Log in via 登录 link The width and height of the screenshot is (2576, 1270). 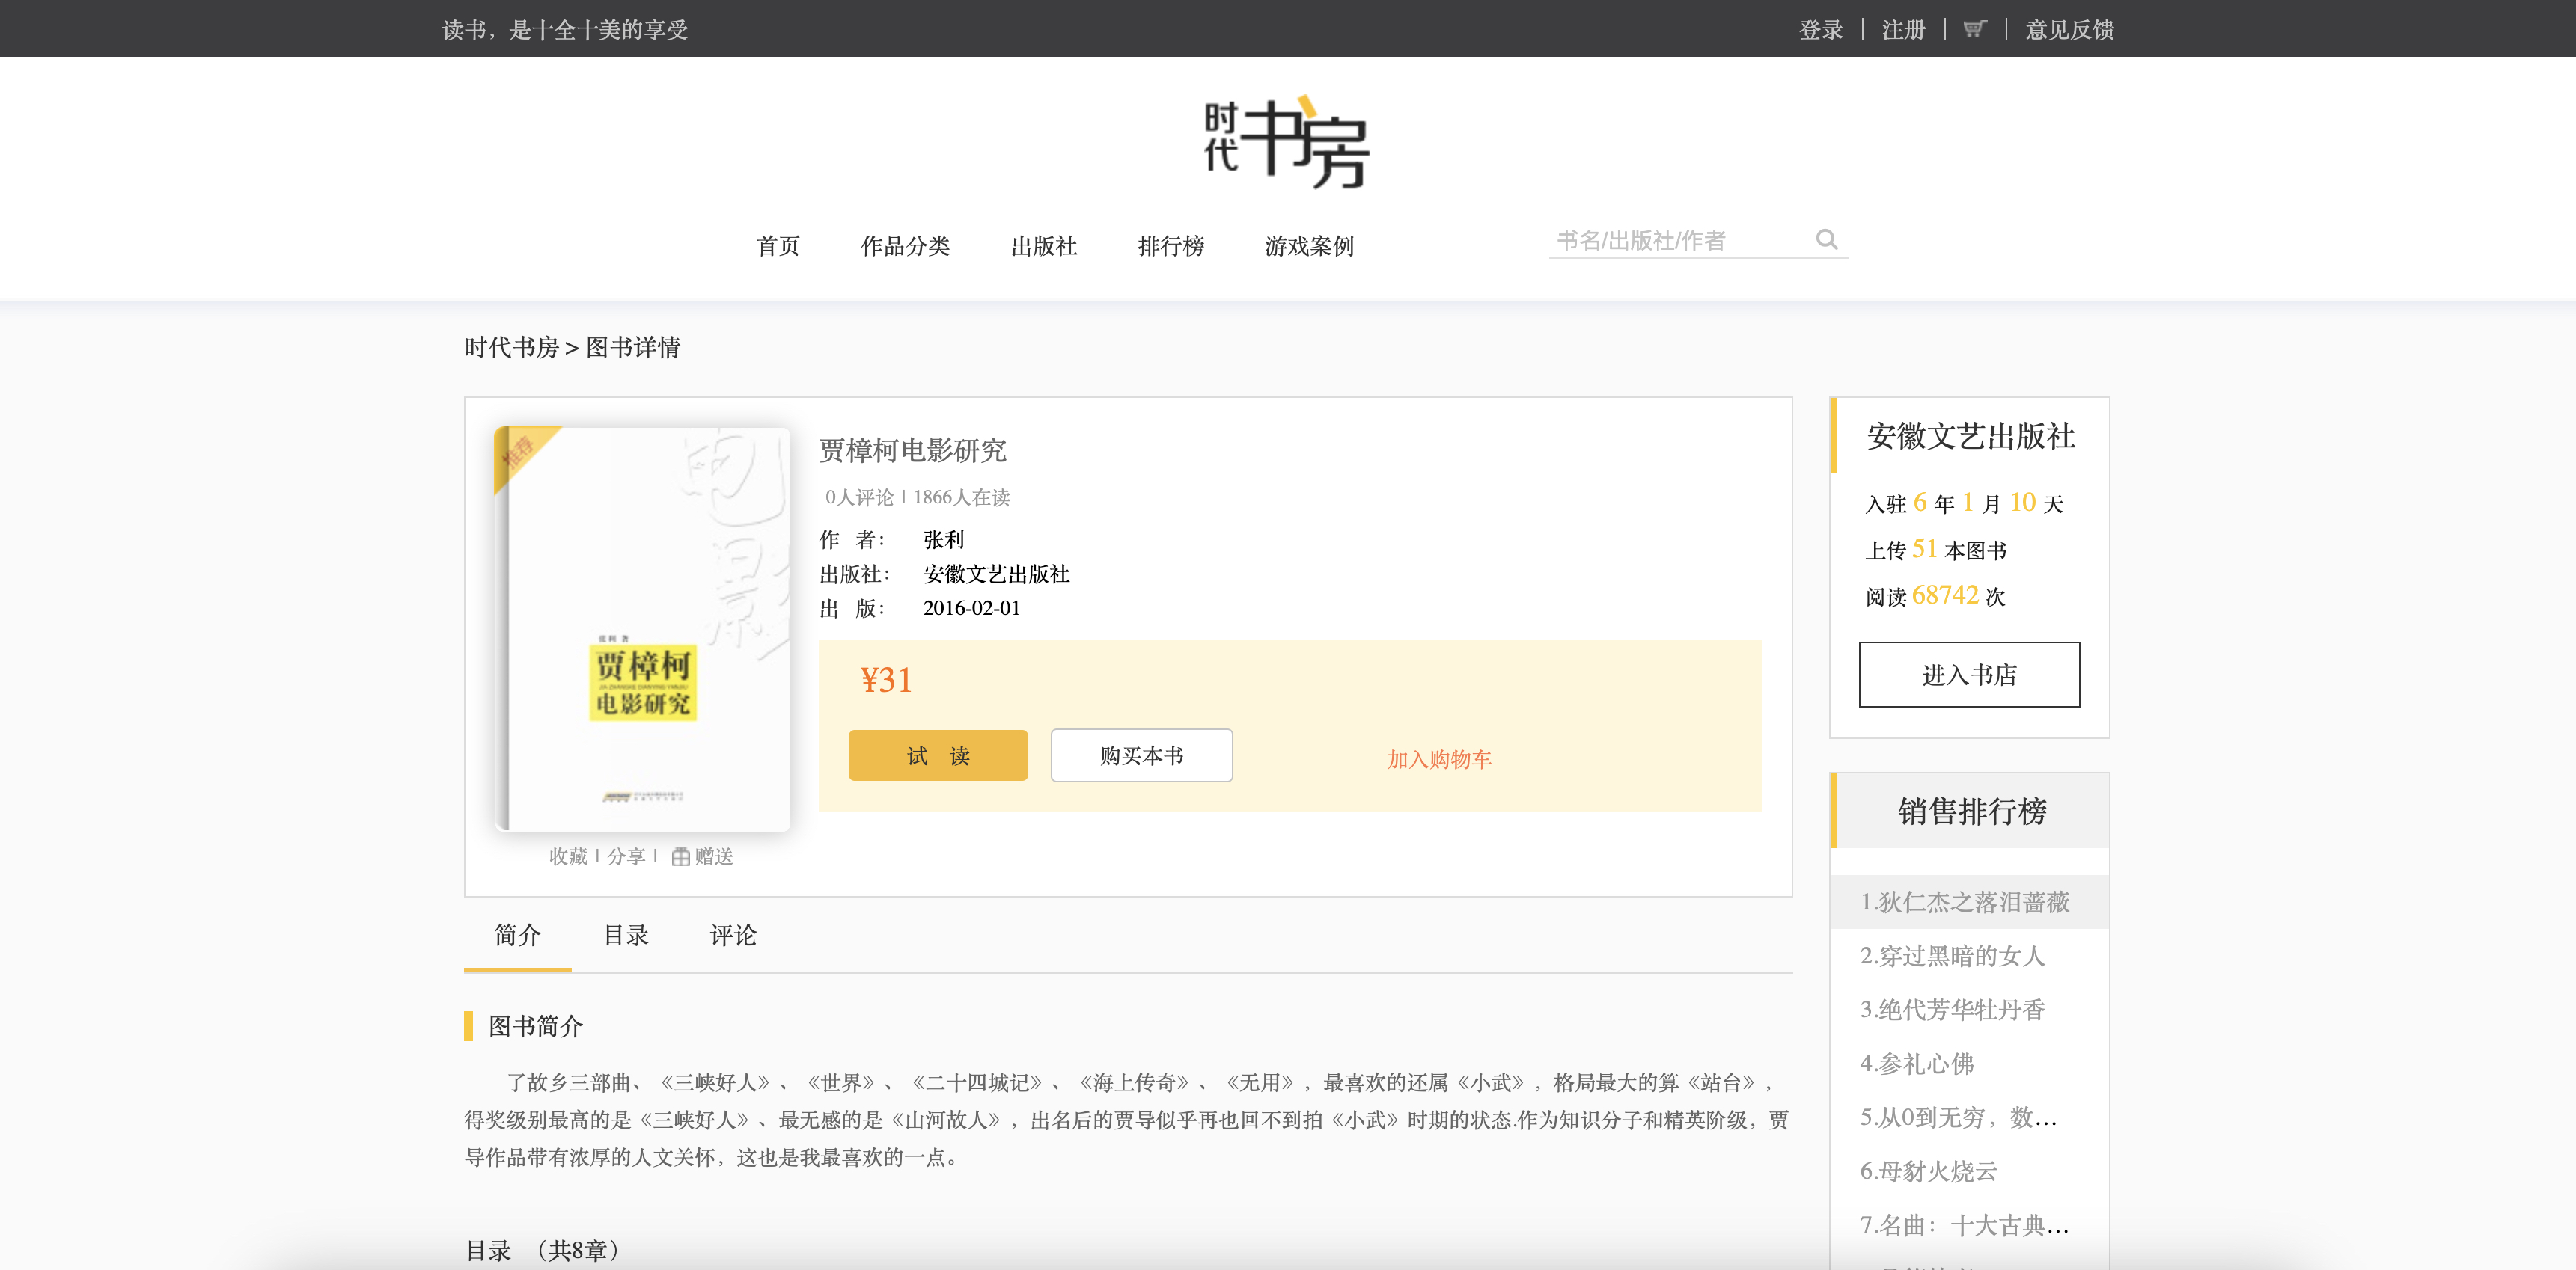coord(1821,30)
